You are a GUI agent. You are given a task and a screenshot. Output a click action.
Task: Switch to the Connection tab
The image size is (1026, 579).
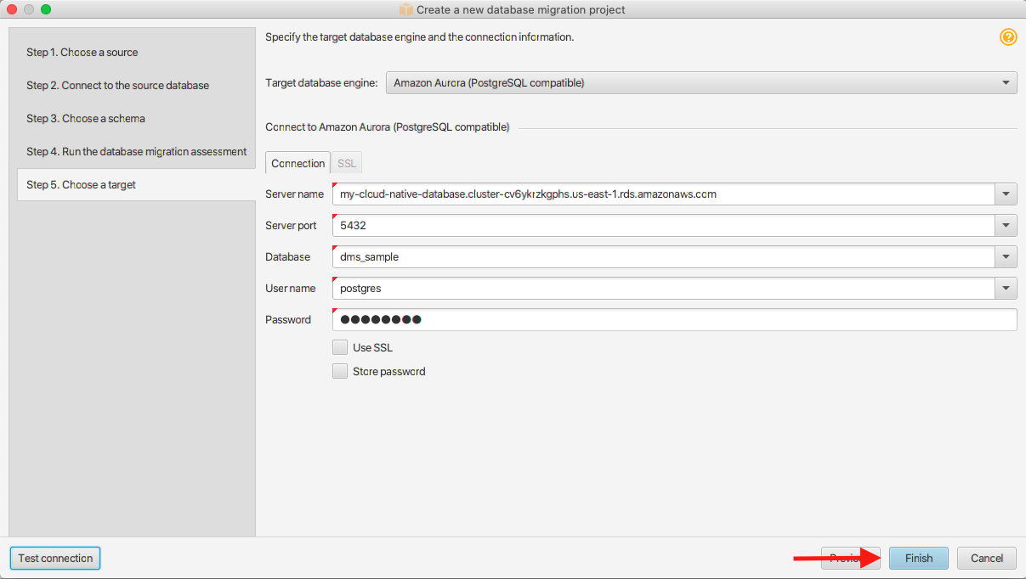coord(298,163)
